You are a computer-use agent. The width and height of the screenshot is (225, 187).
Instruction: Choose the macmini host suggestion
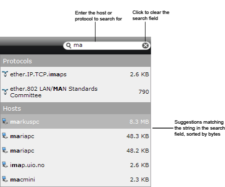tap(75, 180)
